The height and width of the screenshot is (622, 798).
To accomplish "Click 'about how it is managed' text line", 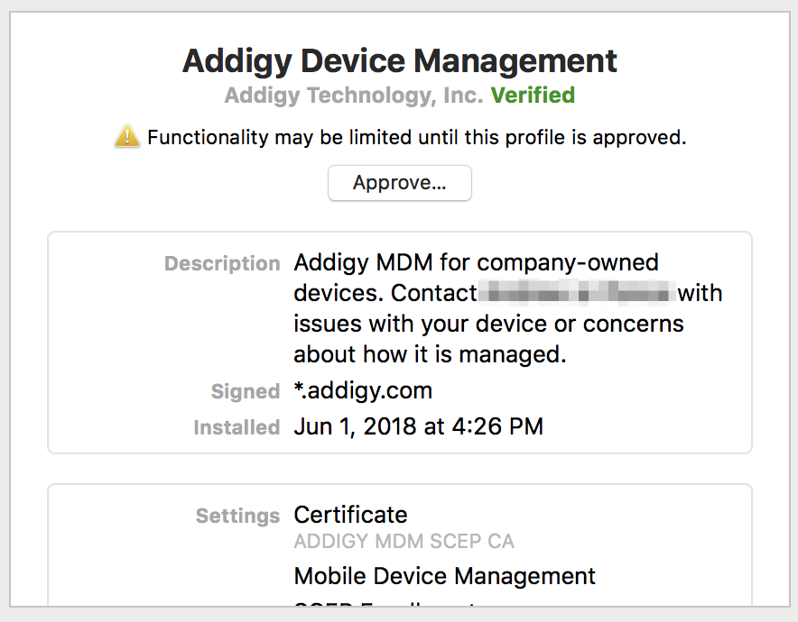I will pyautogui.click(x=430, y=354).
